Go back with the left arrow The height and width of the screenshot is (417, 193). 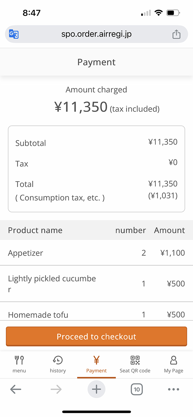[15, 389]
